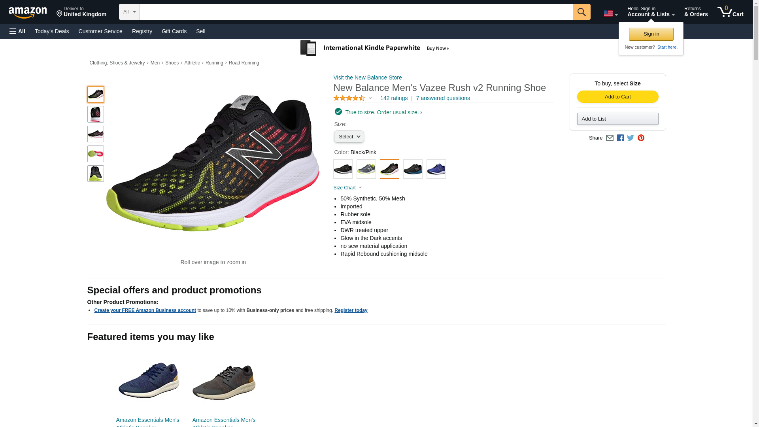Image resolution: width=759 pixels, height=427 pixels.
Task: Open the language flag dropdown
Action: pos(610,13)
